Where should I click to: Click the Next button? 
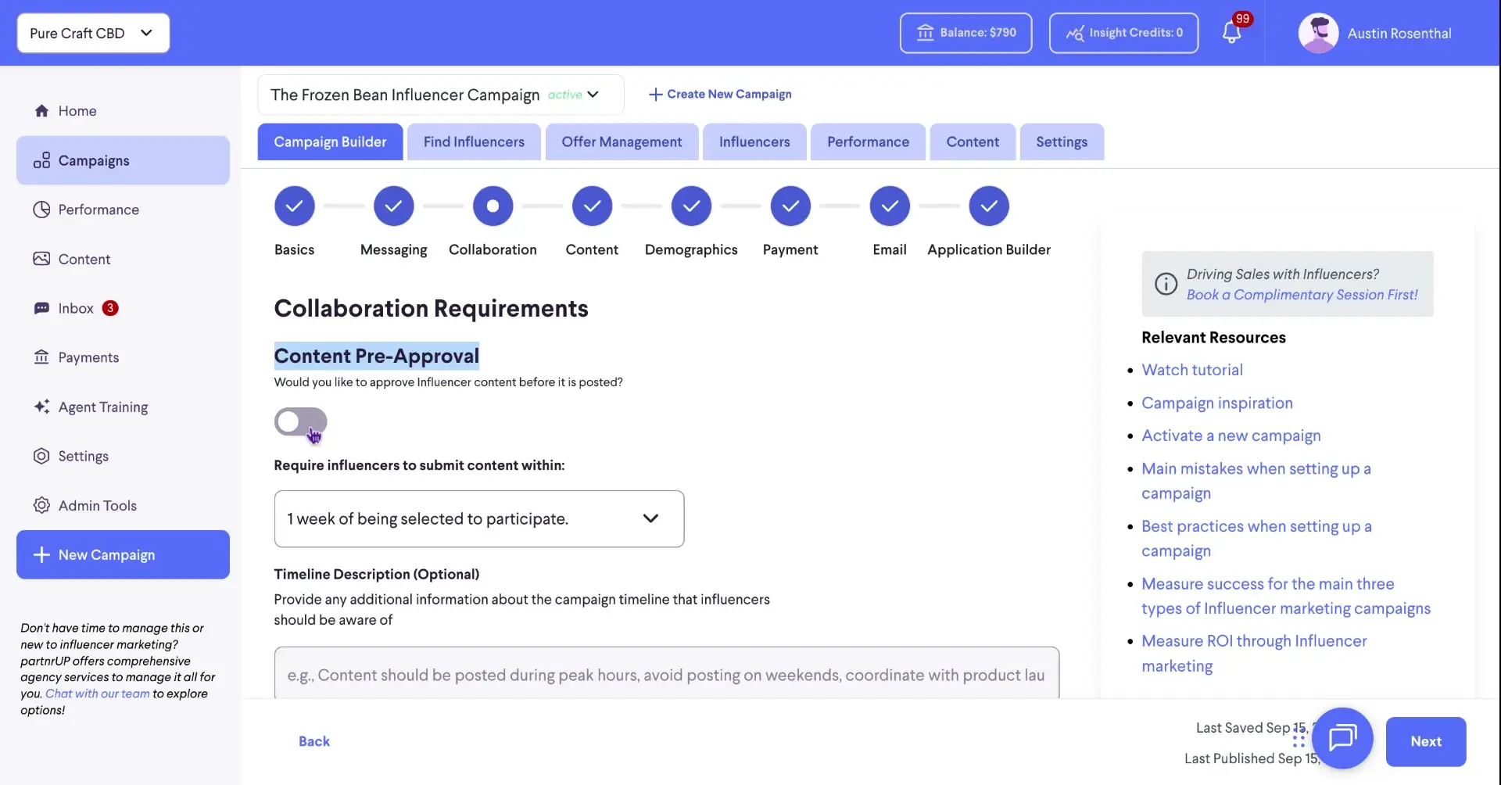coord(1425,741)
